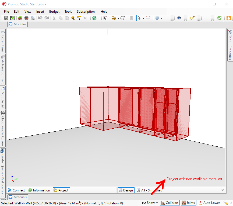Image resolution: width=233 pixels, height=206 pixels.
Task: Open the Modules panel tab
Action: pos(17,24)
